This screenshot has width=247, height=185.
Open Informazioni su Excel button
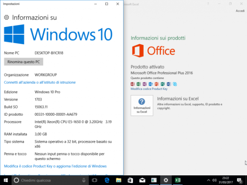click(x=142, y=106)
